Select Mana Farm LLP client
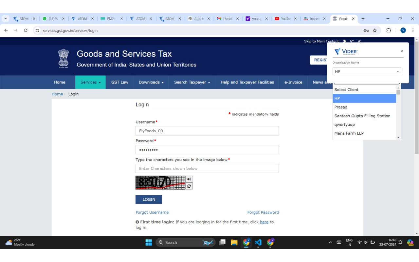Screen dimensions: 419x262 (x=364, y=133)
